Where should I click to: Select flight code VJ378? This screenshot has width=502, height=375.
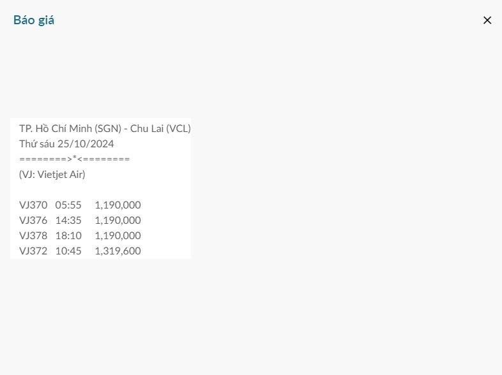pyautogui.click(x=33, y=235)
